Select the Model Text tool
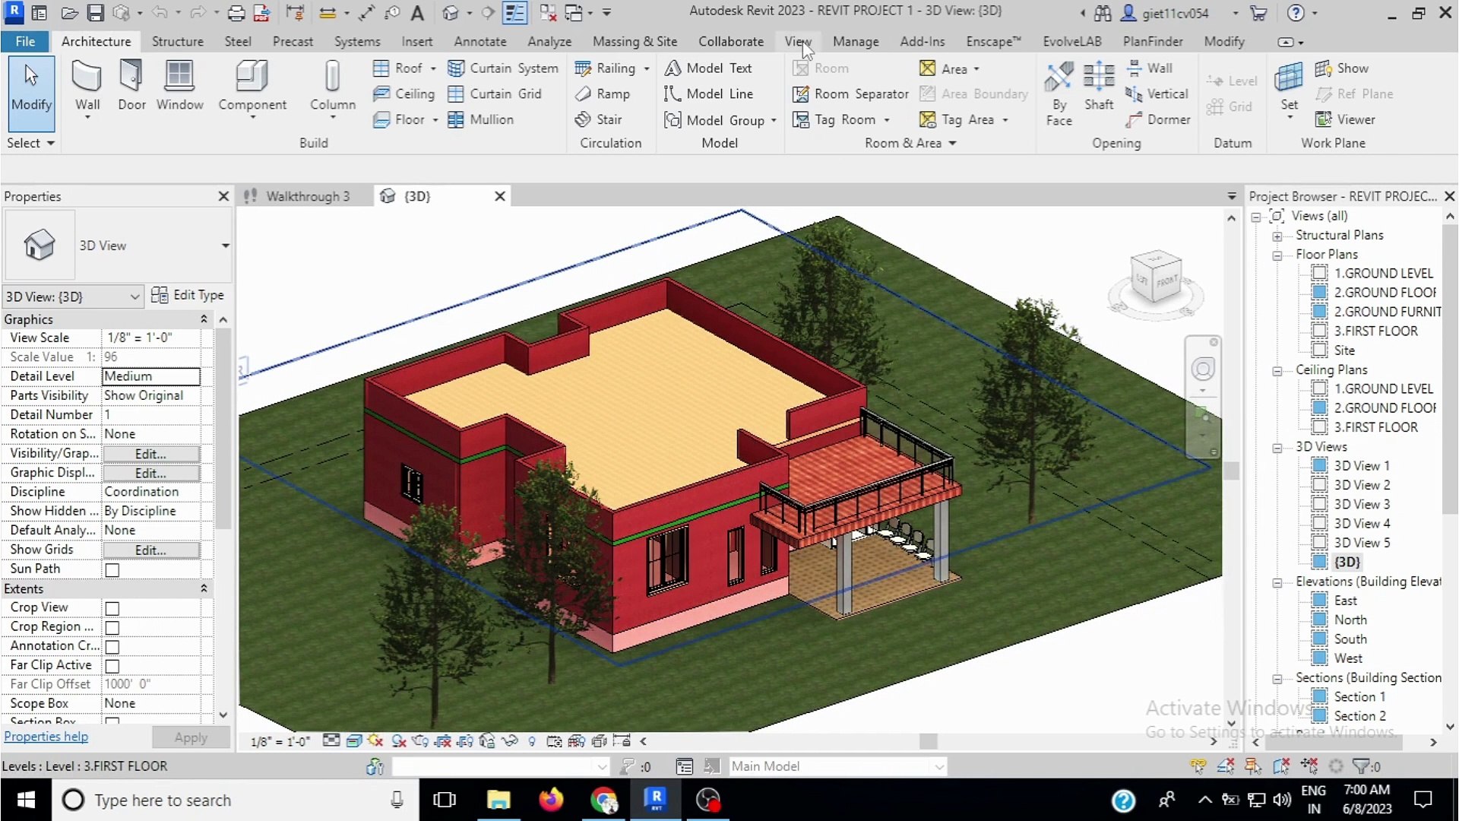This screenshot has height=821, width=1459. click(x=708, y=68)
